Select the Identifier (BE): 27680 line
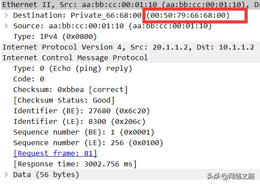The height and width of the screenshot is (185, 260). pyautogui.click(x=81, y=111)
